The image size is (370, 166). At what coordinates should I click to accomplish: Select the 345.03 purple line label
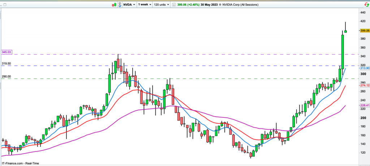click(7, 52)
